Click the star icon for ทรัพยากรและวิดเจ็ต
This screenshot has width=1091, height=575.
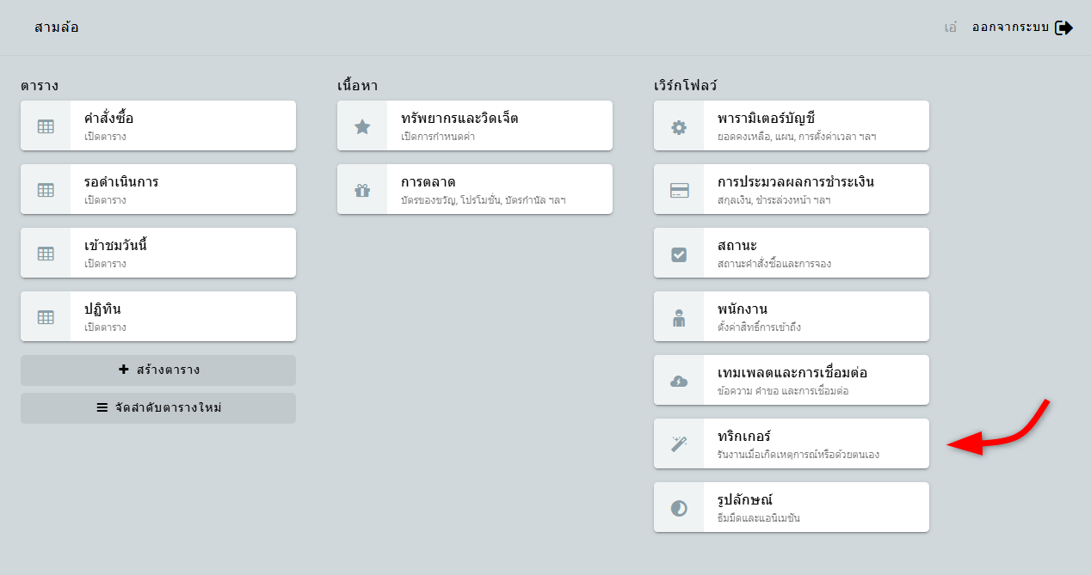click(x=362, y=126)
